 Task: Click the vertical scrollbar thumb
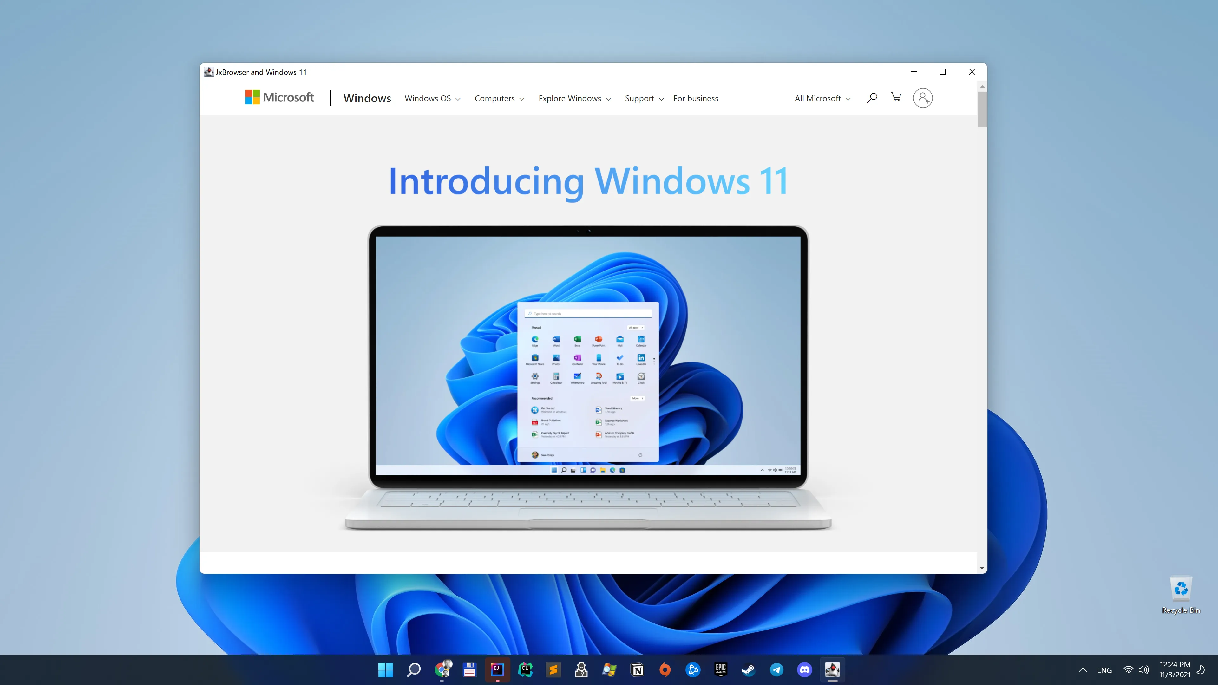(x=982, y=109)
